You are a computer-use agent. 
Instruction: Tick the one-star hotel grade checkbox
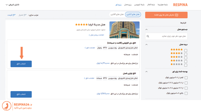tap(186, 65)
